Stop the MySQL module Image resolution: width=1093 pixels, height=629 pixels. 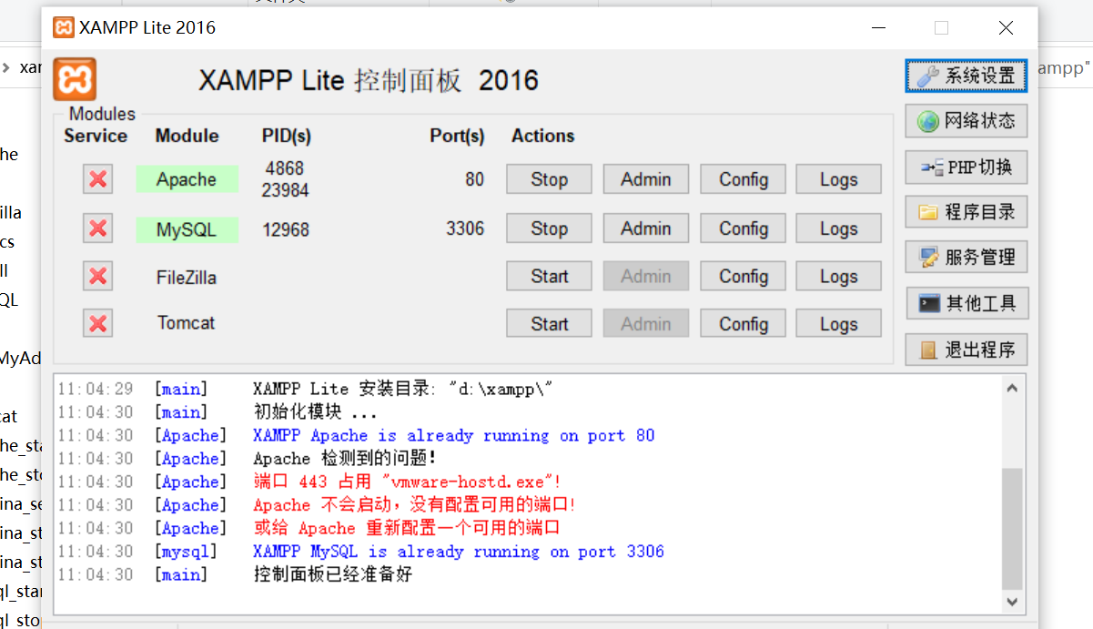tap(549, 228)
